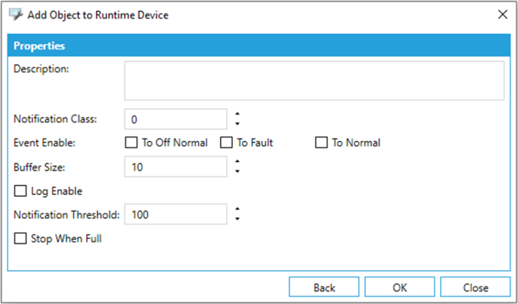
Task: Enable the Stop When Full option
Action: click(x=20, y=239)
